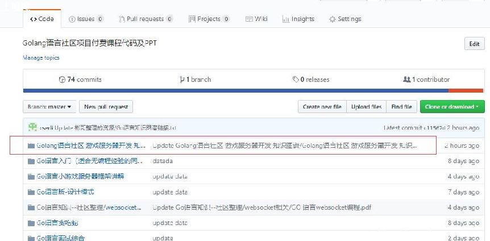The image size is (490, 241).
Task: View the 74 commits history
Action: tap(80, 80)
